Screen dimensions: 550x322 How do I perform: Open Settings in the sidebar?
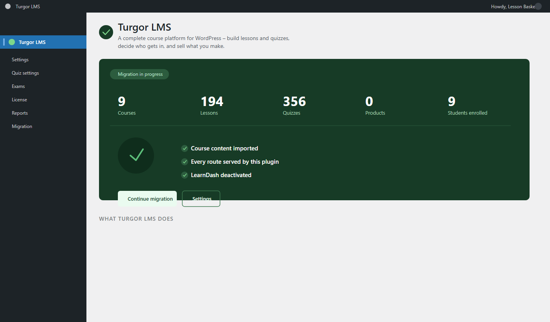click(20, 60)
